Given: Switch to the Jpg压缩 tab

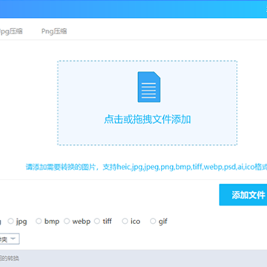Looking at the screenshot, I should [11, 31].
